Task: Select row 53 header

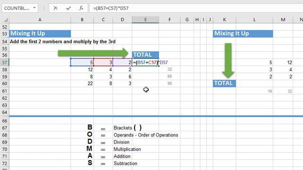Action: [5, 34]
